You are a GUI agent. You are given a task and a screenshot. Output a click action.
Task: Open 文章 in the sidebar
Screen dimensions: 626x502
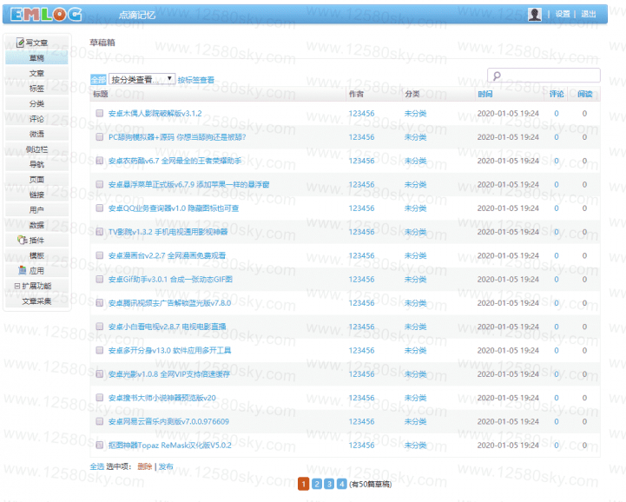(x=36, y=73)
